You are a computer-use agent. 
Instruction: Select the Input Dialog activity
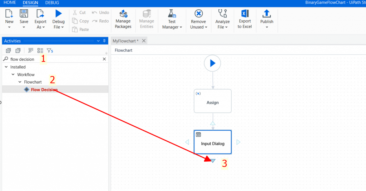(213, 142)
